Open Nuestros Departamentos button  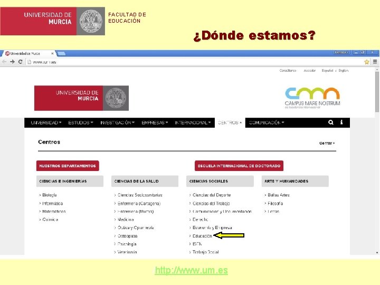[x=68, y=166]
